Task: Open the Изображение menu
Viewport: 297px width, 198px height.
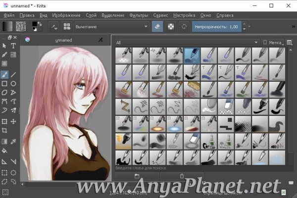Action: [x=66, y=15]
